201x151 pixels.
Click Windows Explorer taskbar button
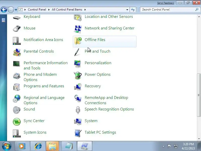pos(53,146)
